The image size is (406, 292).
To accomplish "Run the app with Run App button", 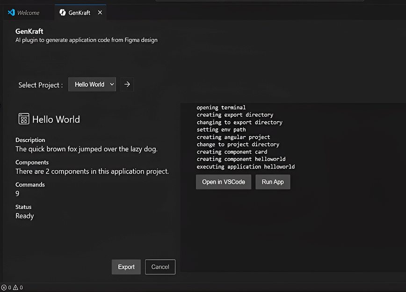I will 273,182.
